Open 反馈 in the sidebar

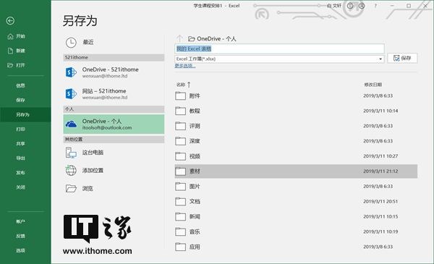[20, 236]
